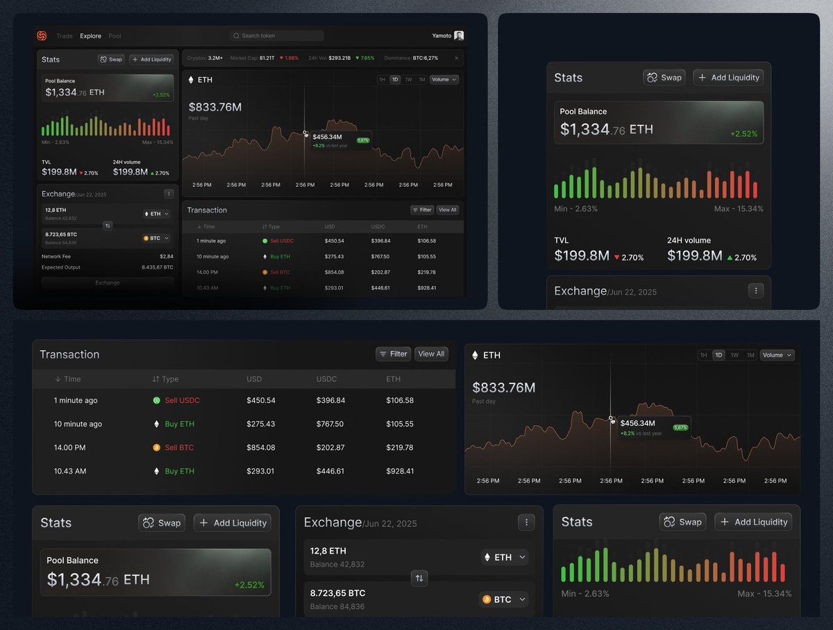Click the Search token input field
The width and height of the screenshot is (833, 630).
pos(277,35)
